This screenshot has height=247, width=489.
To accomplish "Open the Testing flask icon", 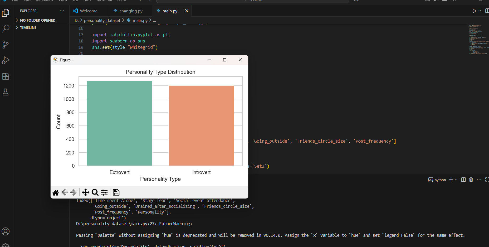I will coord(6,92).
